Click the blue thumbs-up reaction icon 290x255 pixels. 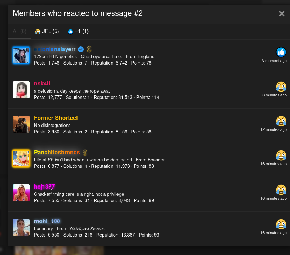(x=281, y=52)
